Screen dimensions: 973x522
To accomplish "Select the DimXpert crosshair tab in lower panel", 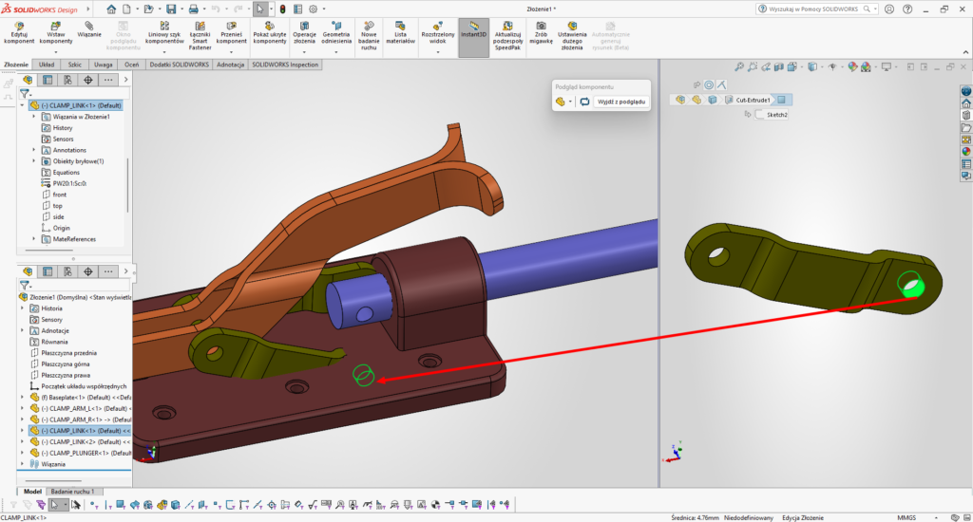I will pos(88,271).
